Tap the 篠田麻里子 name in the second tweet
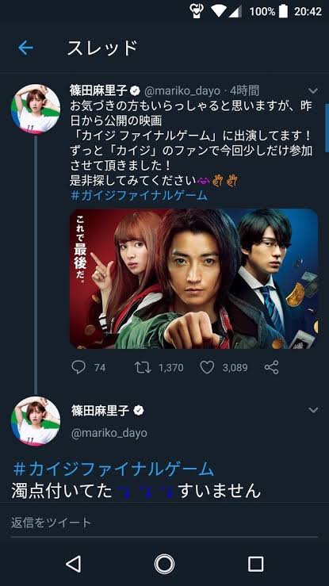 click(x=101, y=411)
